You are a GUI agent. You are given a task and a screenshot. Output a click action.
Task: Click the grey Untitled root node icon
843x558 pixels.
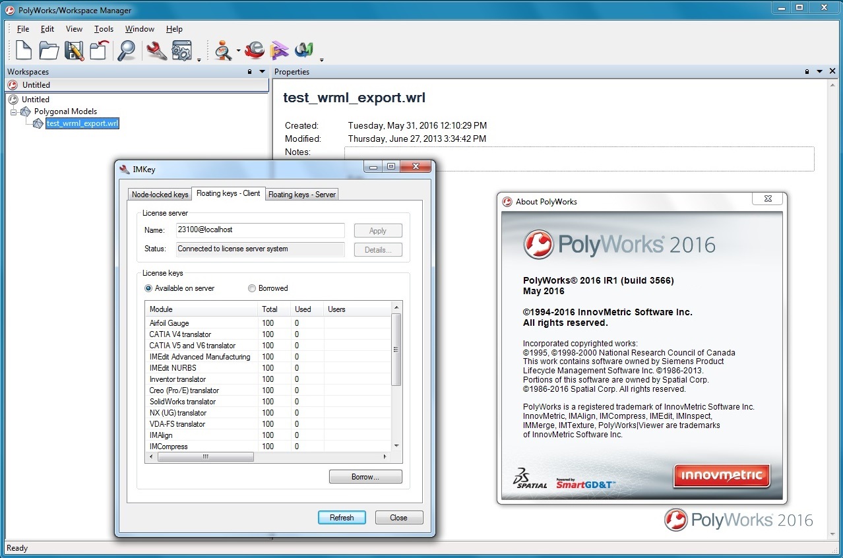click(x=13, y=100)
